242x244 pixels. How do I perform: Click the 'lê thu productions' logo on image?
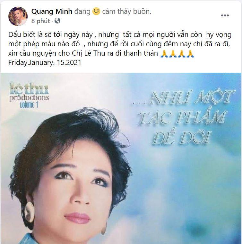29,92
